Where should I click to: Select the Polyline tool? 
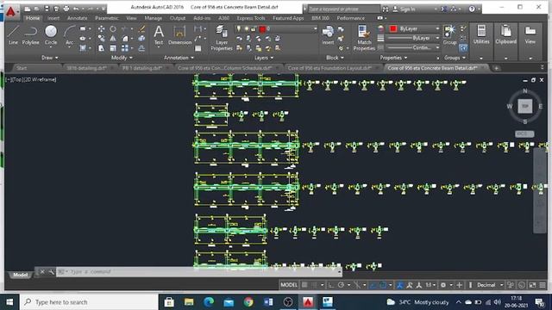click(31, 35)
